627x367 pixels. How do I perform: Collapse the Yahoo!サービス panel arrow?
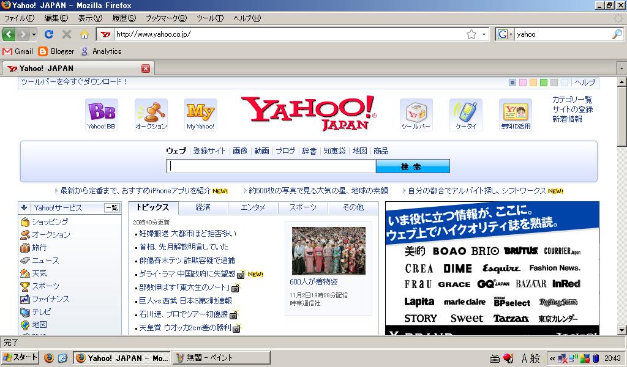click(x=24, y=207)
